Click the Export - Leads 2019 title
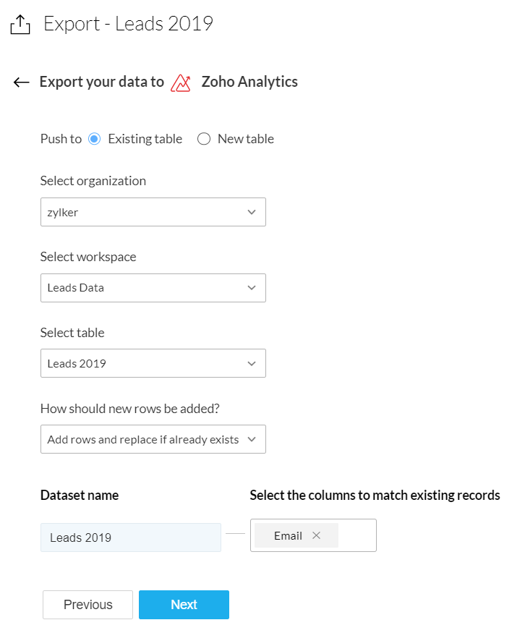The width and height of the screenshot is (525, 633). tap(128, 24)
